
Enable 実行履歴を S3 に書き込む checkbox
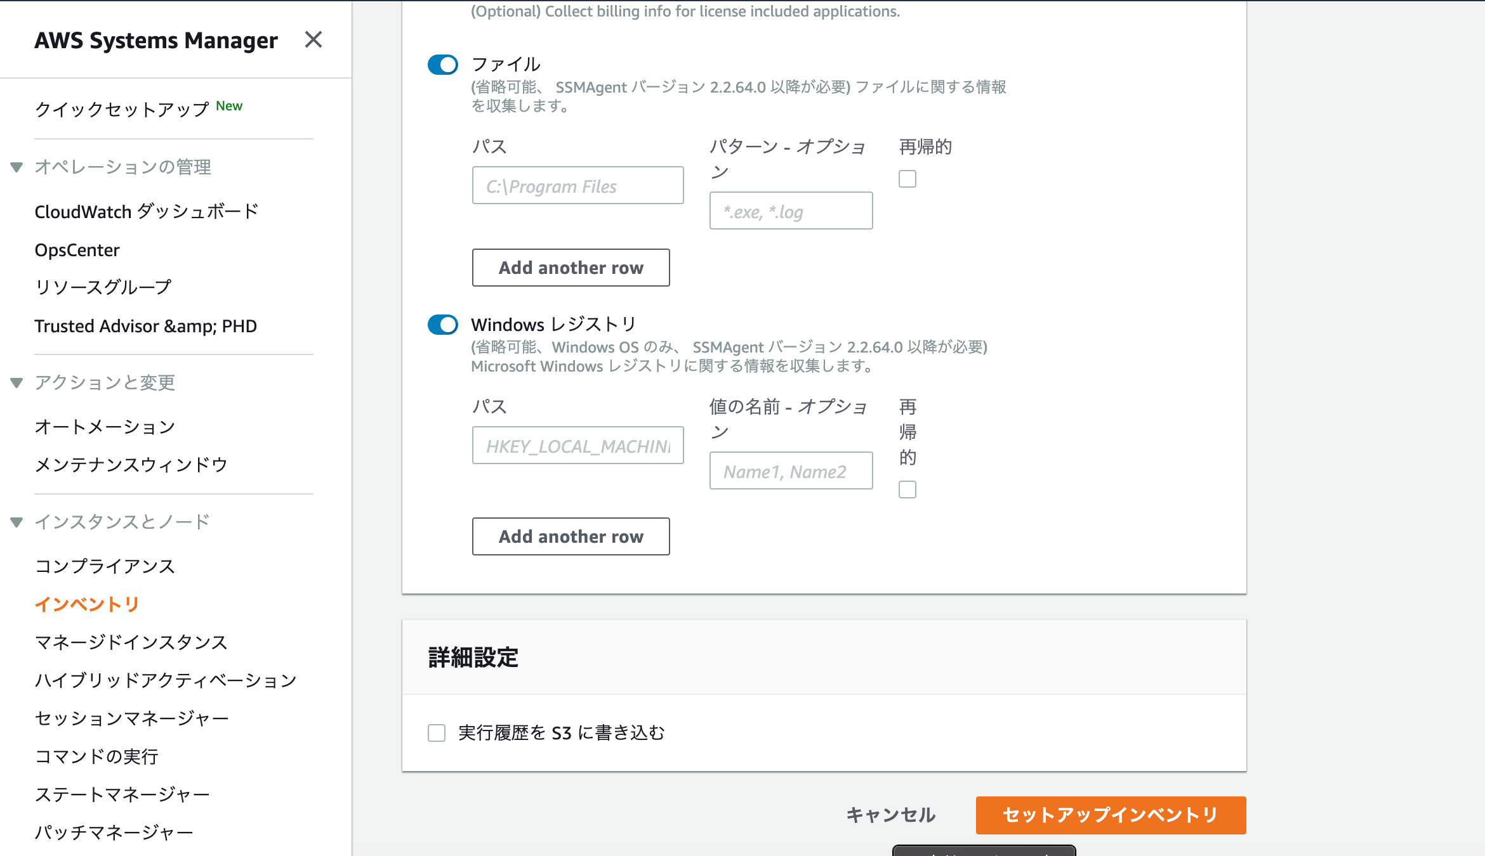coord(437,733)
